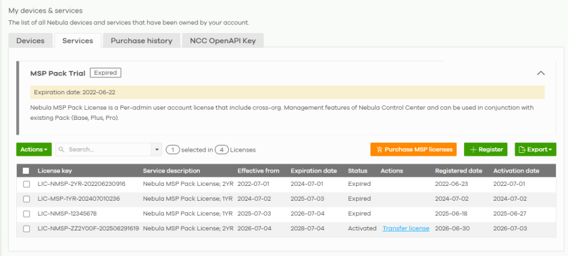Click the Activated status cell
This screenshot has width=568, height=256.
point(362,228)
